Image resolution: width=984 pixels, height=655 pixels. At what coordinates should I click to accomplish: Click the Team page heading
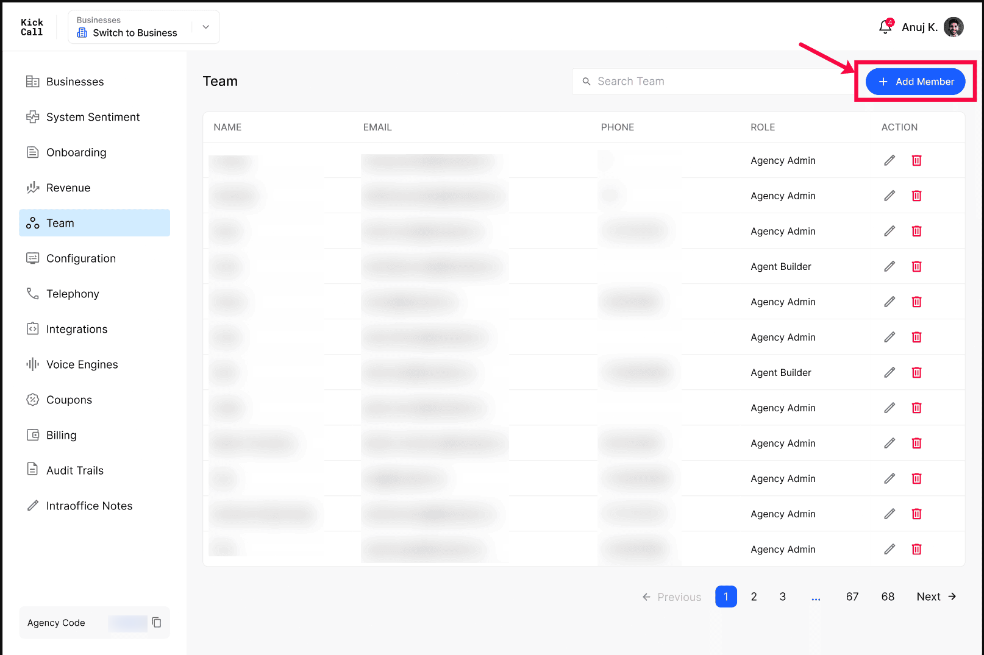click(220, 81)
